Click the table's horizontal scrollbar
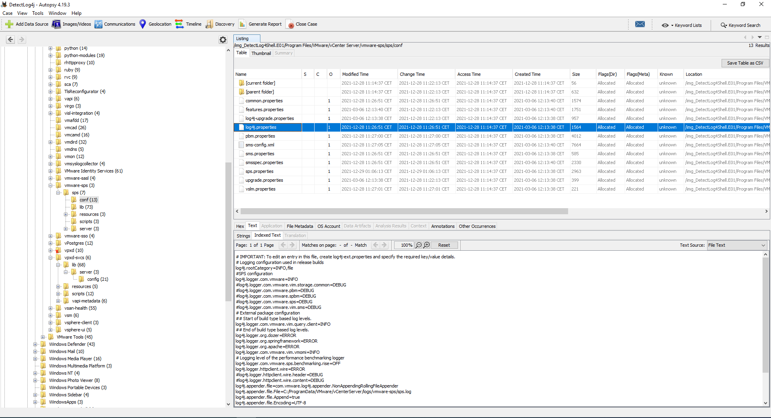 pyautogui.click(x=404, y=211)
